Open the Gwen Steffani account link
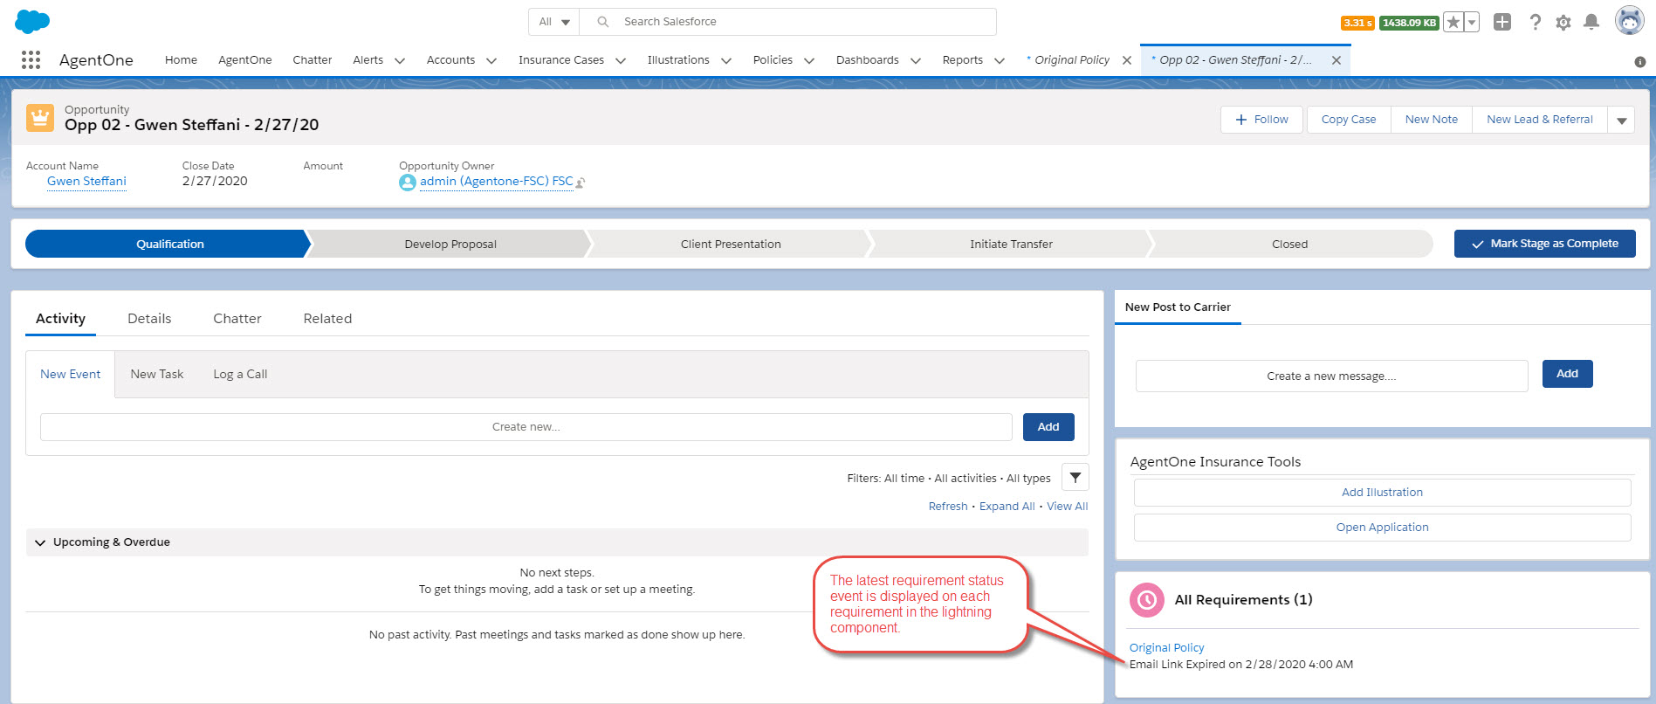The width and height of the screenshot is (1656, 704). (x=86, y=182)
